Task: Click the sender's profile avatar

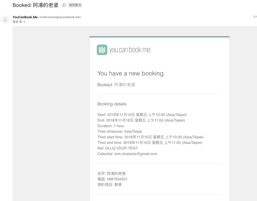Action: click(5, 19)
